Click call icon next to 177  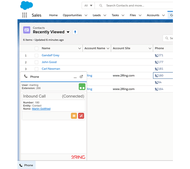[156, 62]
